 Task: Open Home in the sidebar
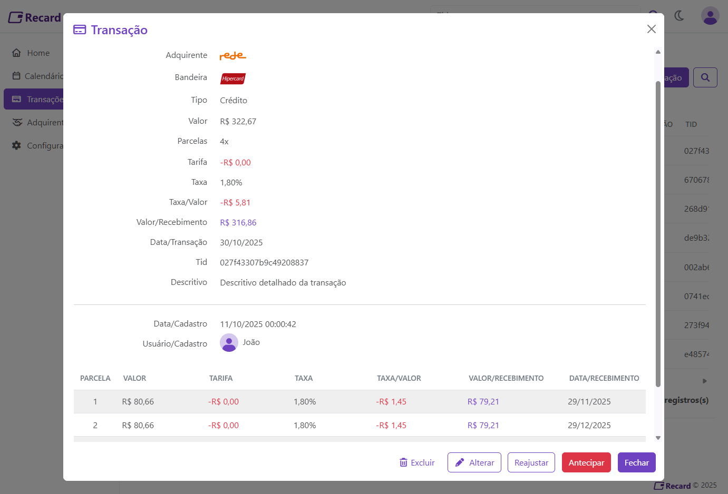pyautogui.click(x=38, y=53)
